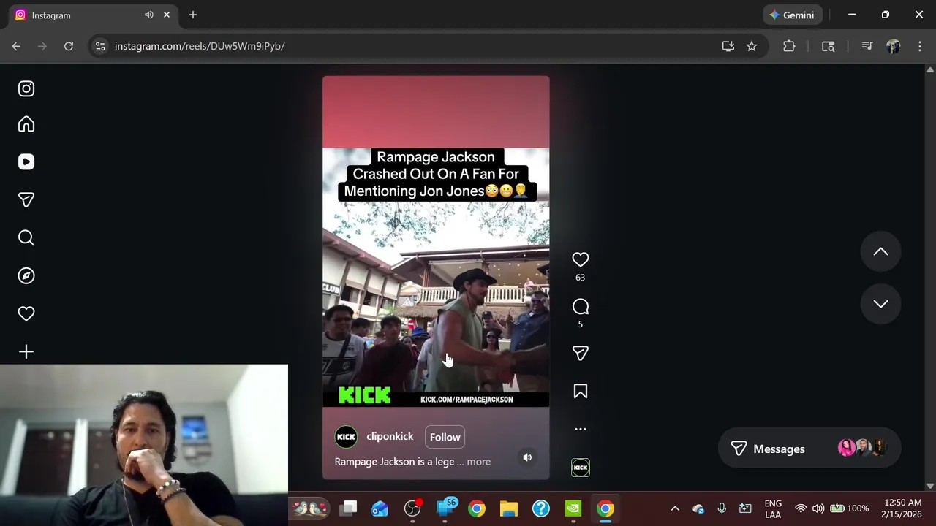Switch ENG LAA input language
936x526 pixels.
773,508
